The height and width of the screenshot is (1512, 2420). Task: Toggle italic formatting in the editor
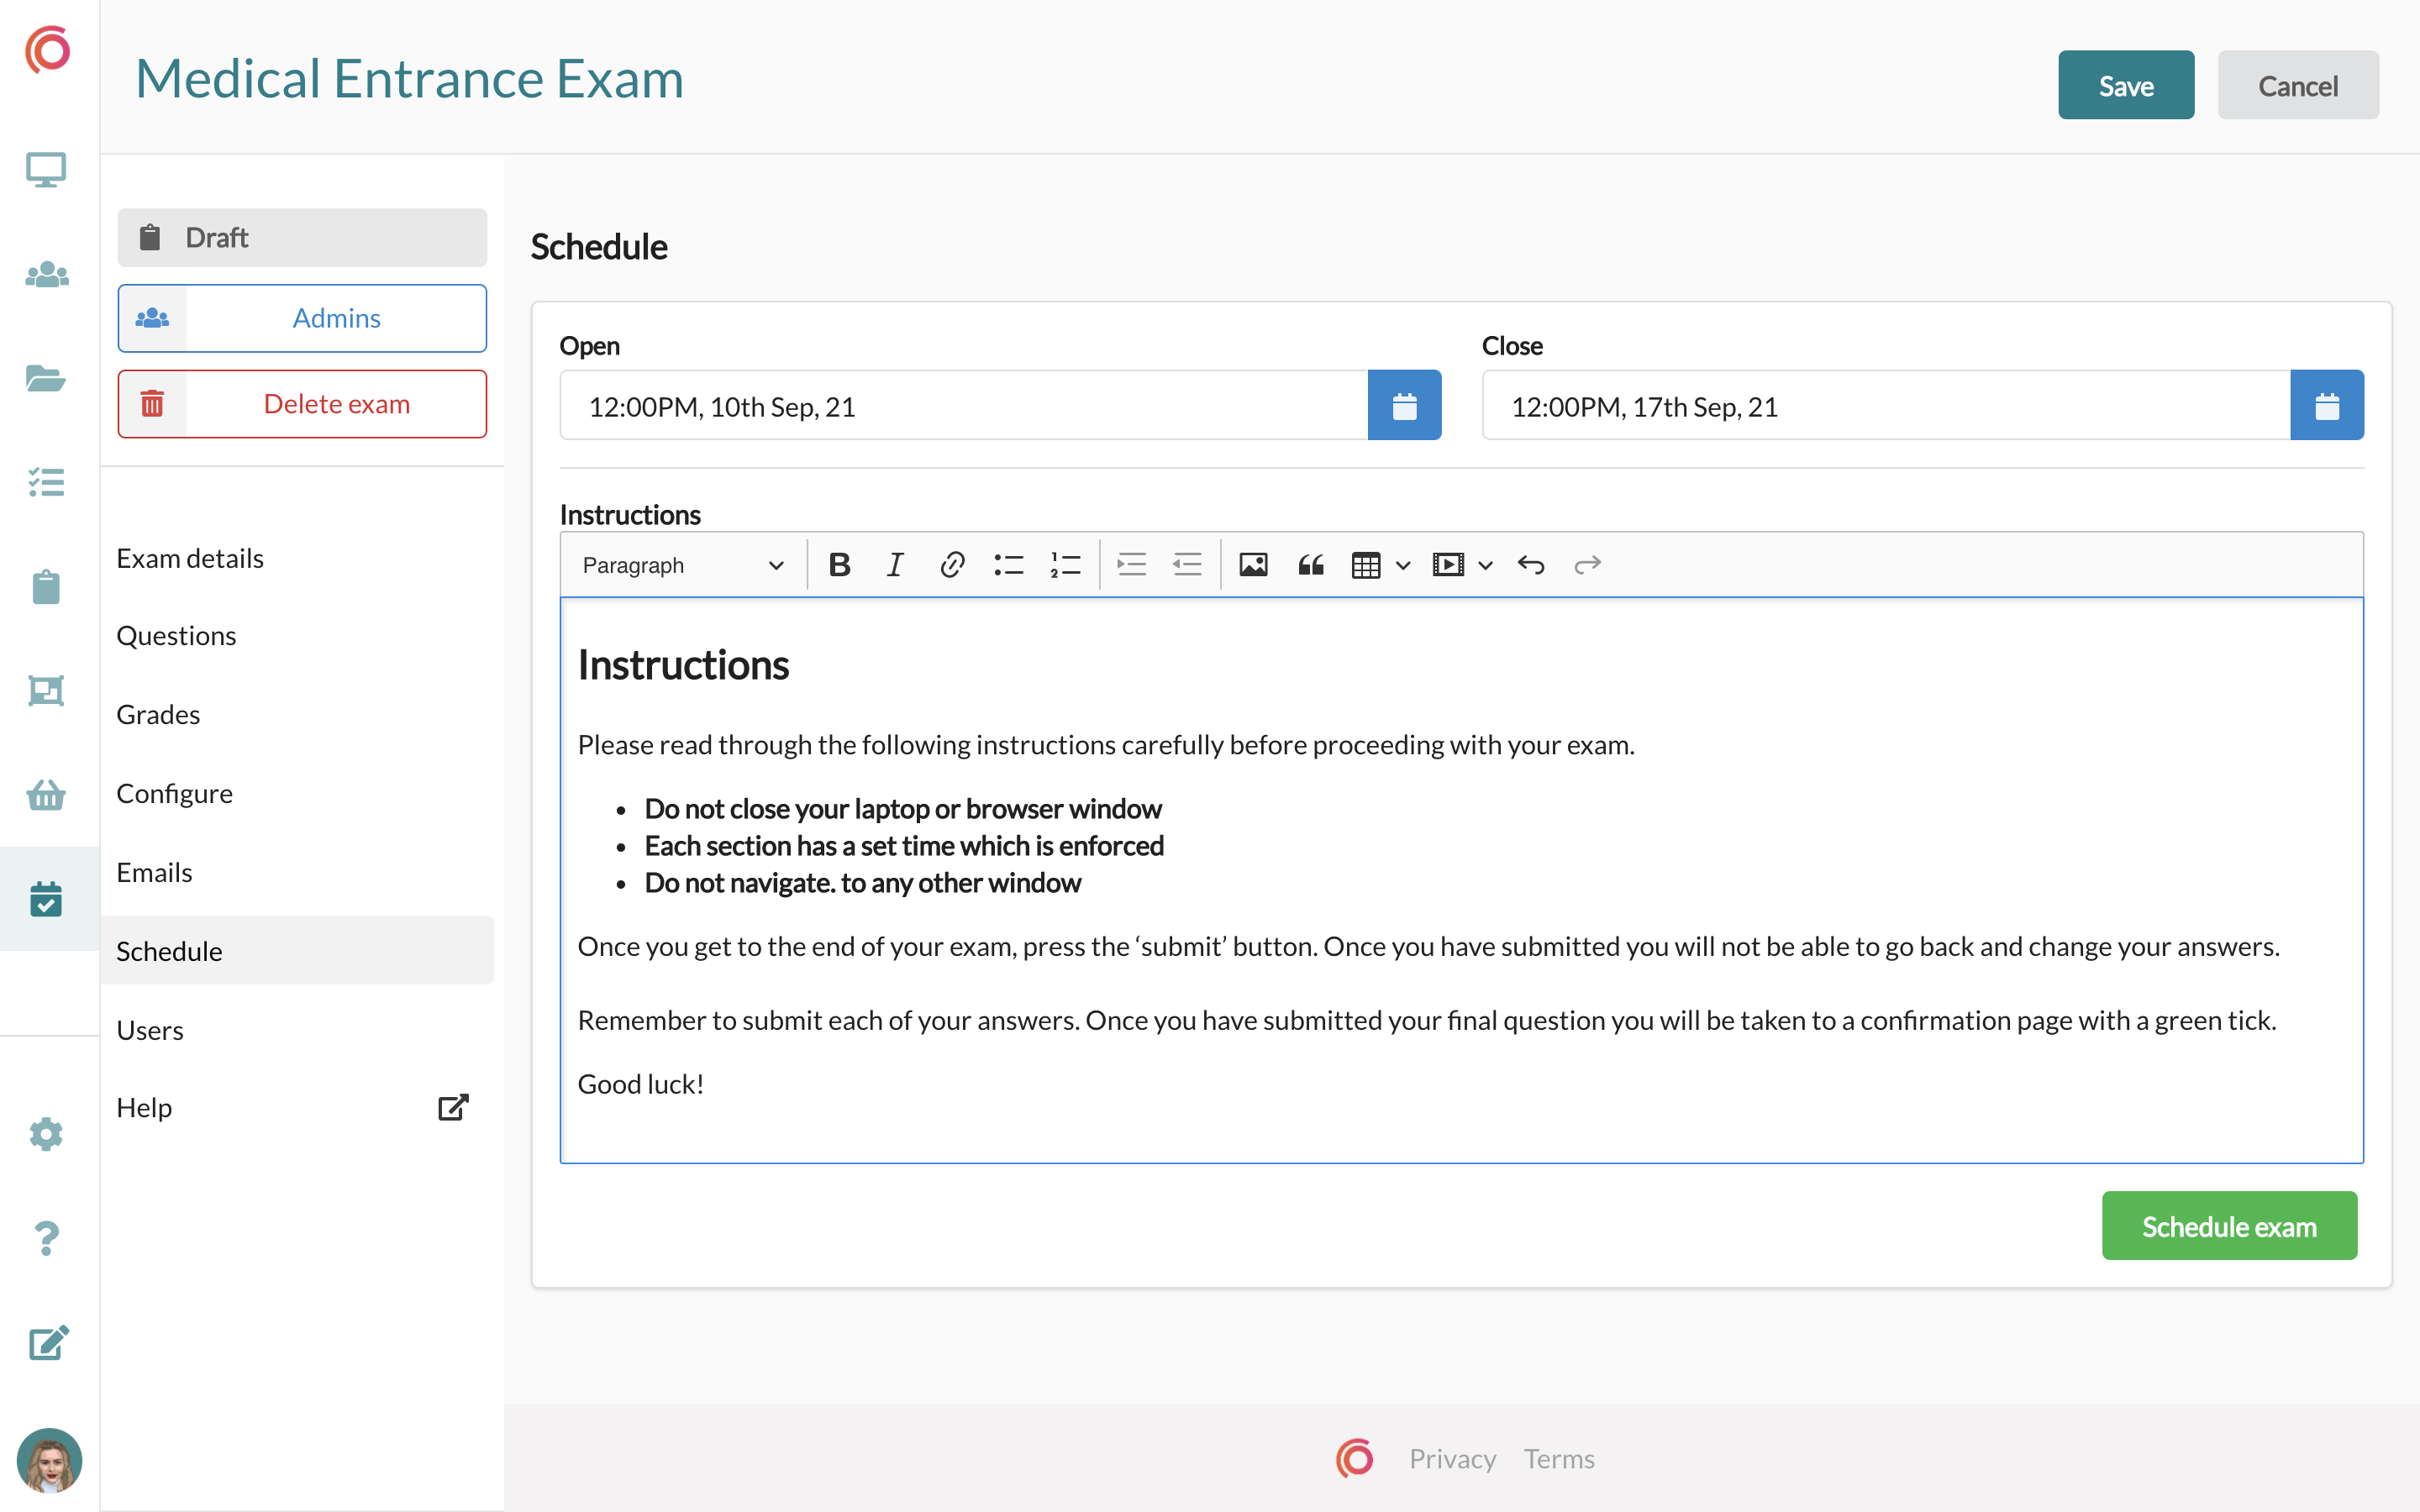[x=895, y=565]
